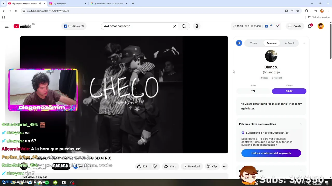The width and height of the screenshot is (332, 186).
Task: Open browser extensions puzzle icon
Action: pyautogui.click(x=307, y=11)
